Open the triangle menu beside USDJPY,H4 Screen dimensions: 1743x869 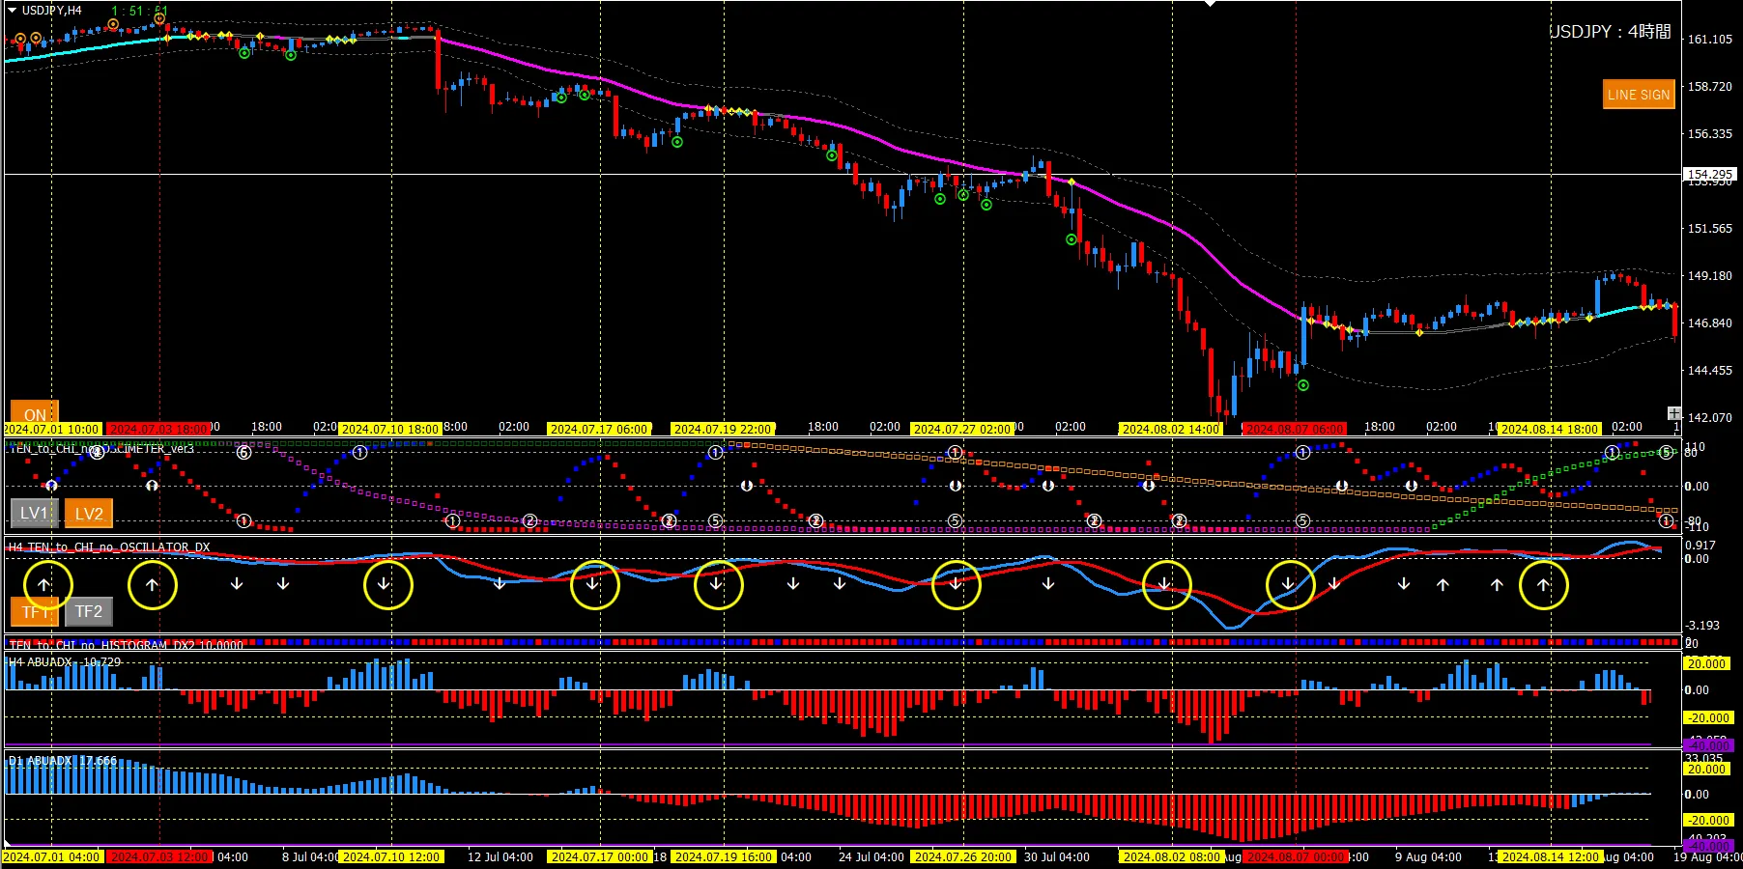tap(12, 11)
